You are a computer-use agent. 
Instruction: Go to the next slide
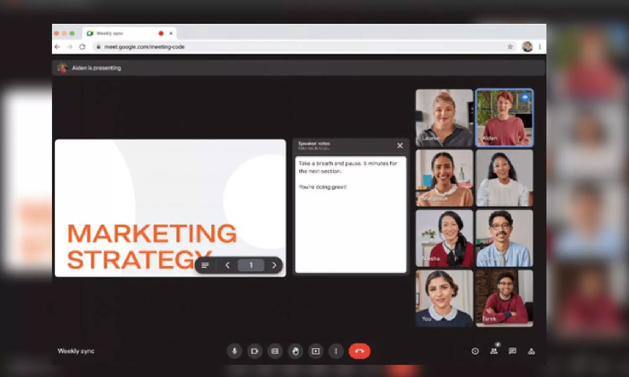(x=274, y=265)
